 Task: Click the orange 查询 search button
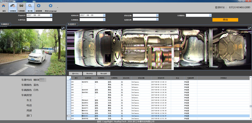(225, 20)
